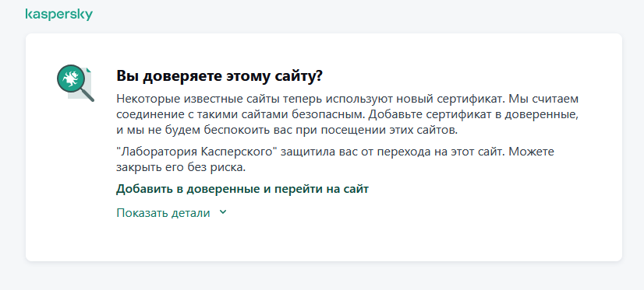
Task: Click the sentence "Можете закрыть его без риска."
Action: (x=334, y=159)
